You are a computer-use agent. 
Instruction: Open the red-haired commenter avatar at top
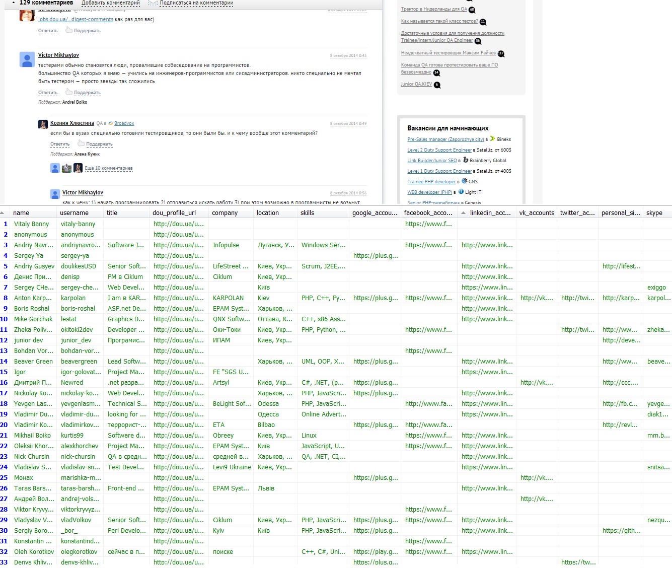pyautogui.click(x=27, y=15)
